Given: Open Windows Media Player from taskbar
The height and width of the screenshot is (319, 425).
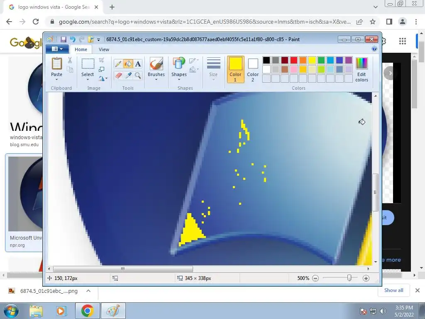Looking at the screenshot, I should [61, 311].
